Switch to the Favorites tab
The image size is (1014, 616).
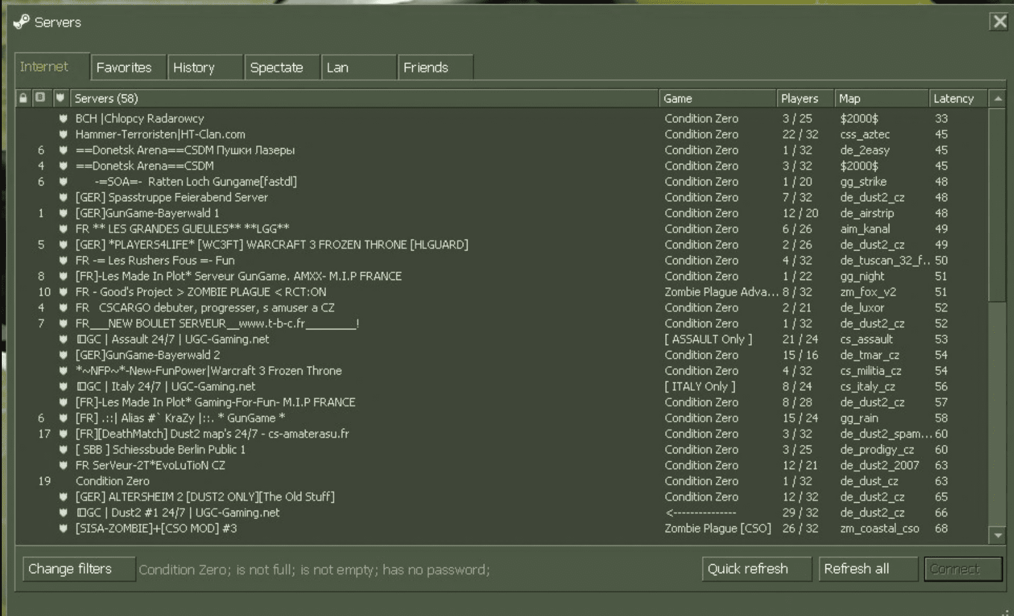click(x=124, y=67)
